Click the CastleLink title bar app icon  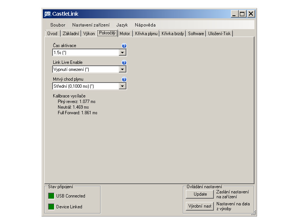click(47, 14)
